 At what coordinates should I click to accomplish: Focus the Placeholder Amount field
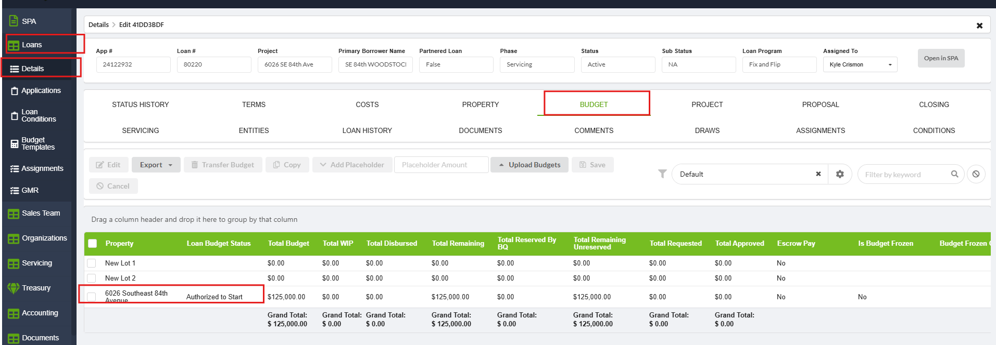click(x=442, y=165)
